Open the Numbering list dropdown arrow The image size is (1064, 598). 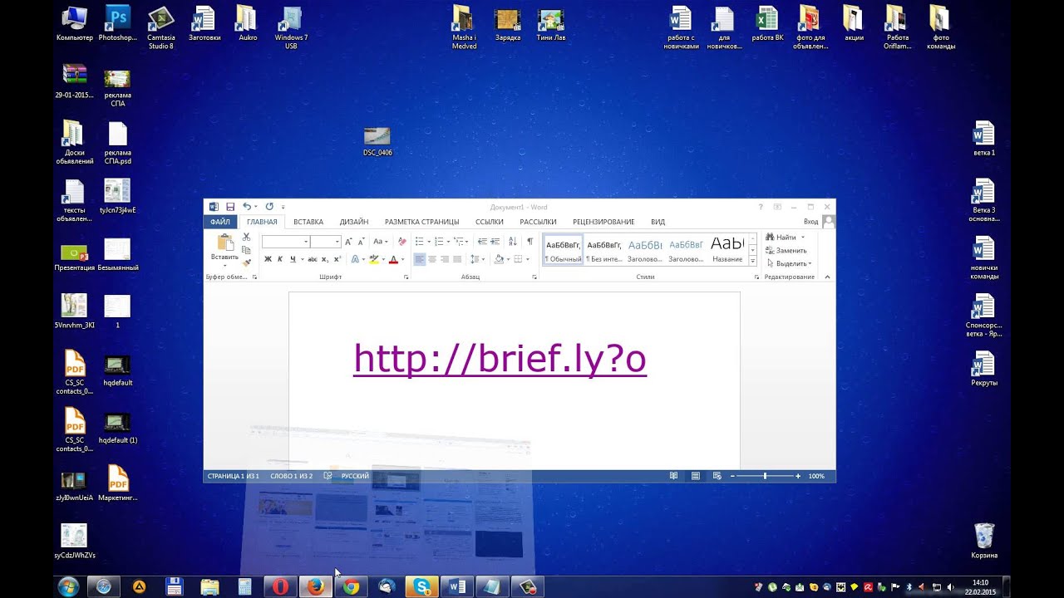[448, 242]
